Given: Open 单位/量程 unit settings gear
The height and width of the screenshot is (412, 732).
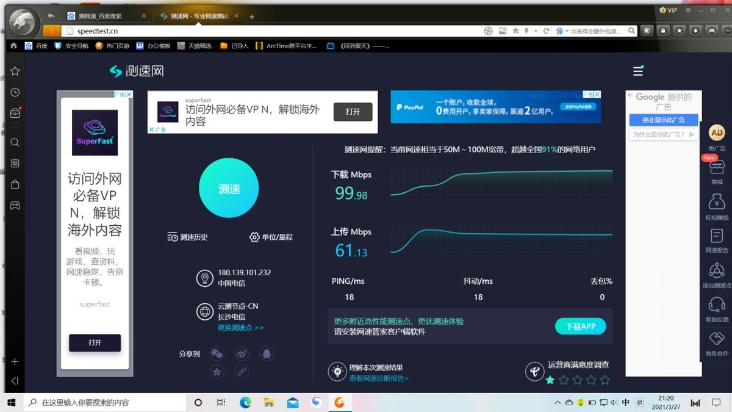Looking at the screenshot, I should tap(271, 237).
